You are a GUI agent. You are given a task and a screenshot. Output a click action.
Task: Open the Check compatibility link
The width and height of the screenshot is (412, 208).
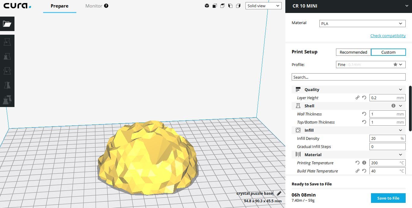coord(388,36)
